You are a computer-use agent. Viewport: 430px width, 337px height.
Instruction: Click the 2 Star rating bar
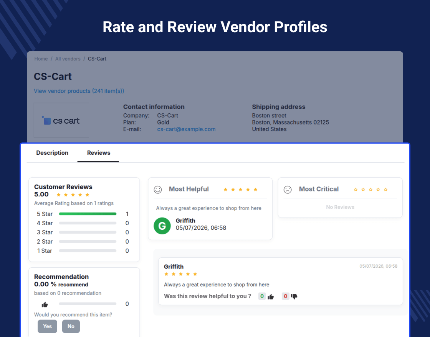[x=88, y=242]
